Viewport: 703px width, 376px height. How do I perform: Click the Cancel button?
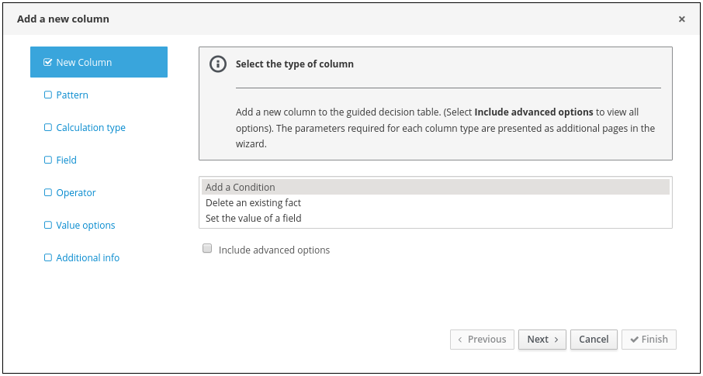(x=594, y=340)
